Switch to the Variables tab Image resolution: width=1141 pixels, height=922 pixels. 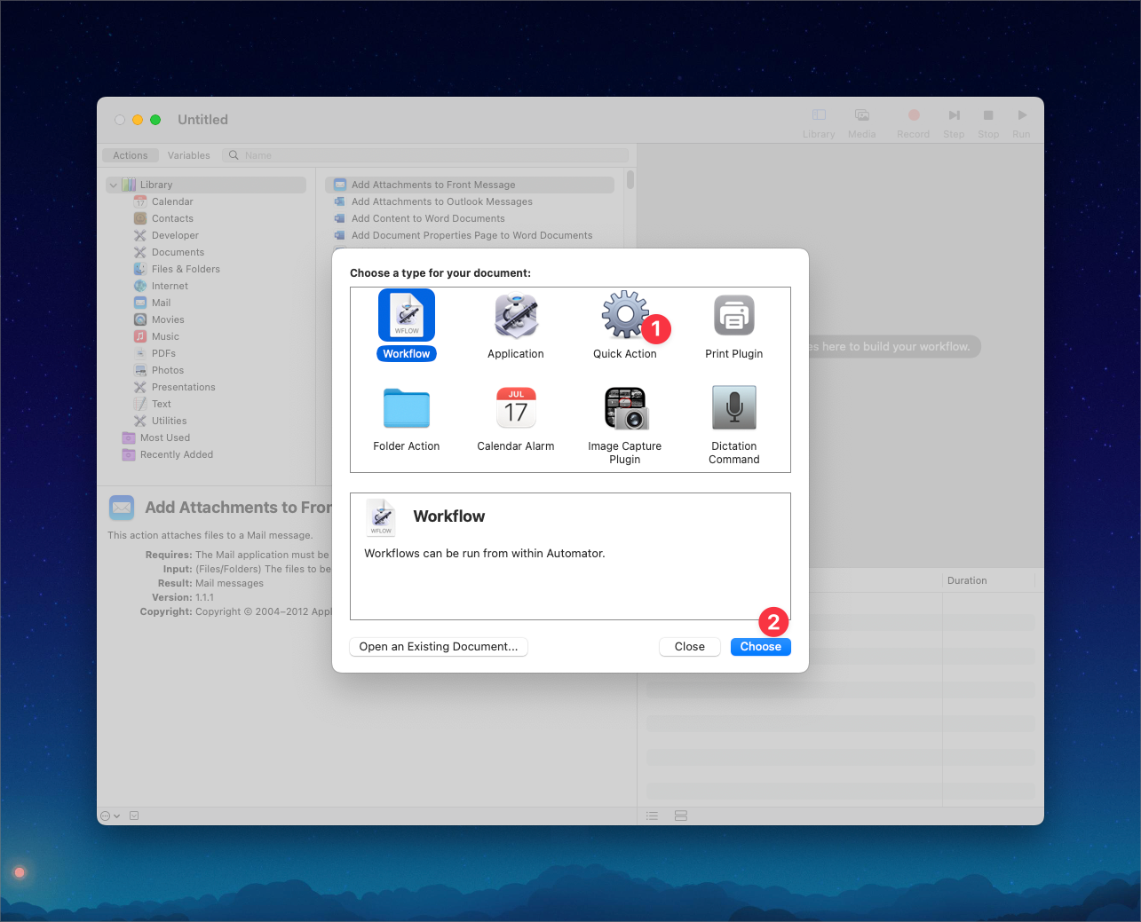(188, 154)
